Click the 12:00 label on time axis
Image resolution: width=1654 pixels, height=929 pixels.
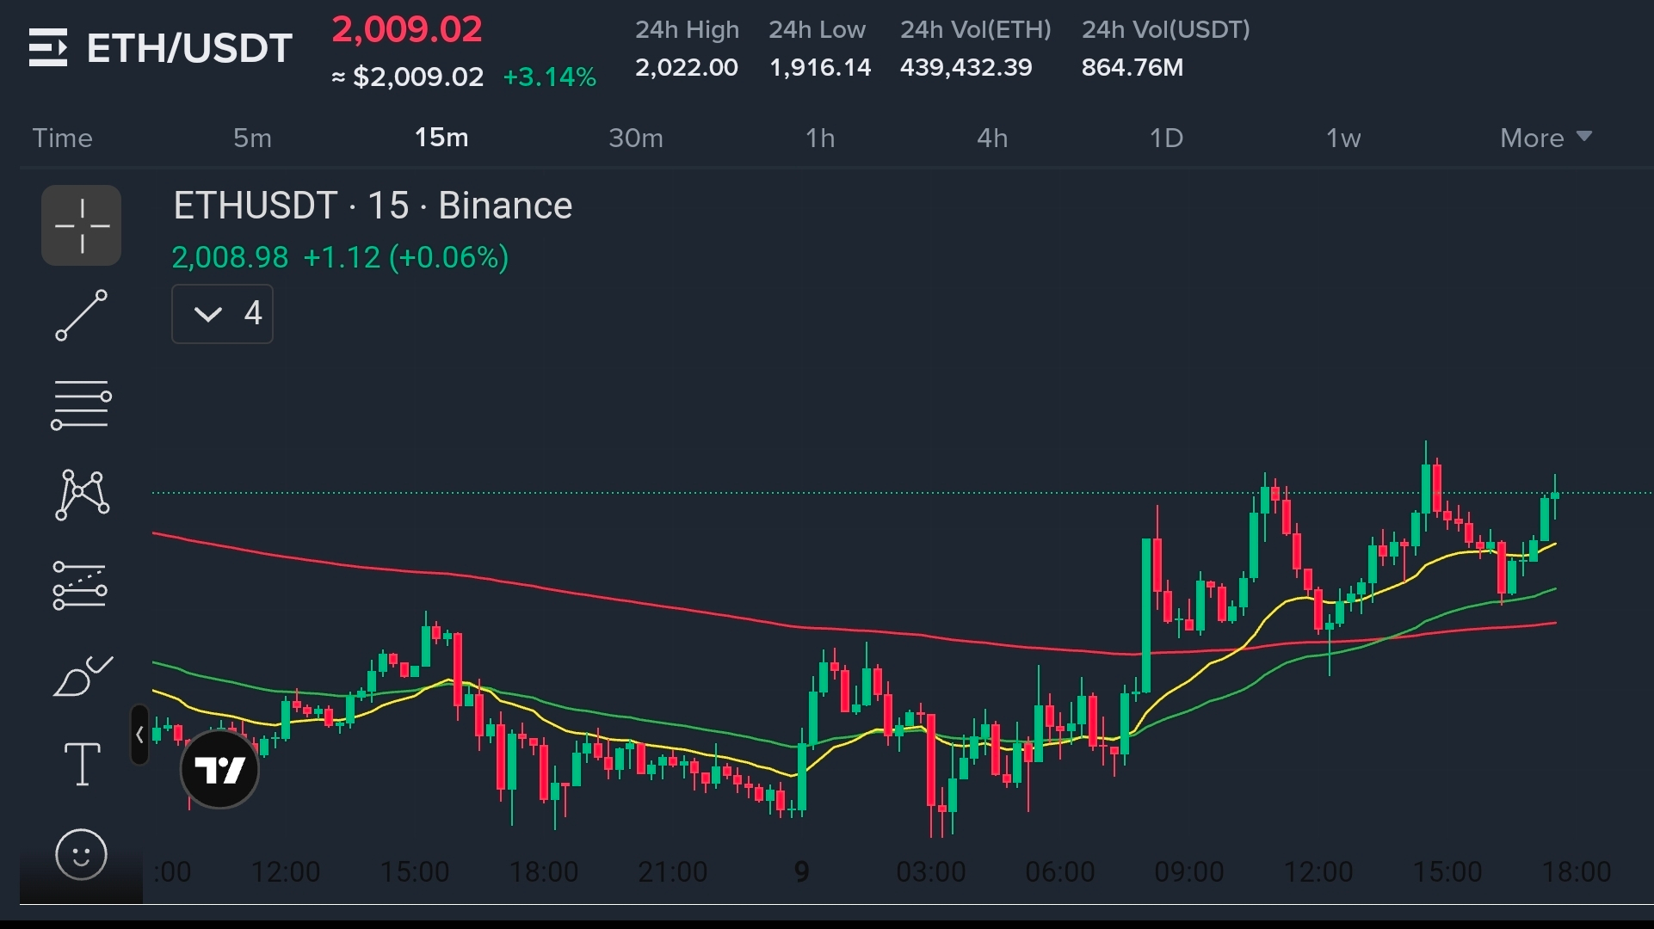(285, 872)
